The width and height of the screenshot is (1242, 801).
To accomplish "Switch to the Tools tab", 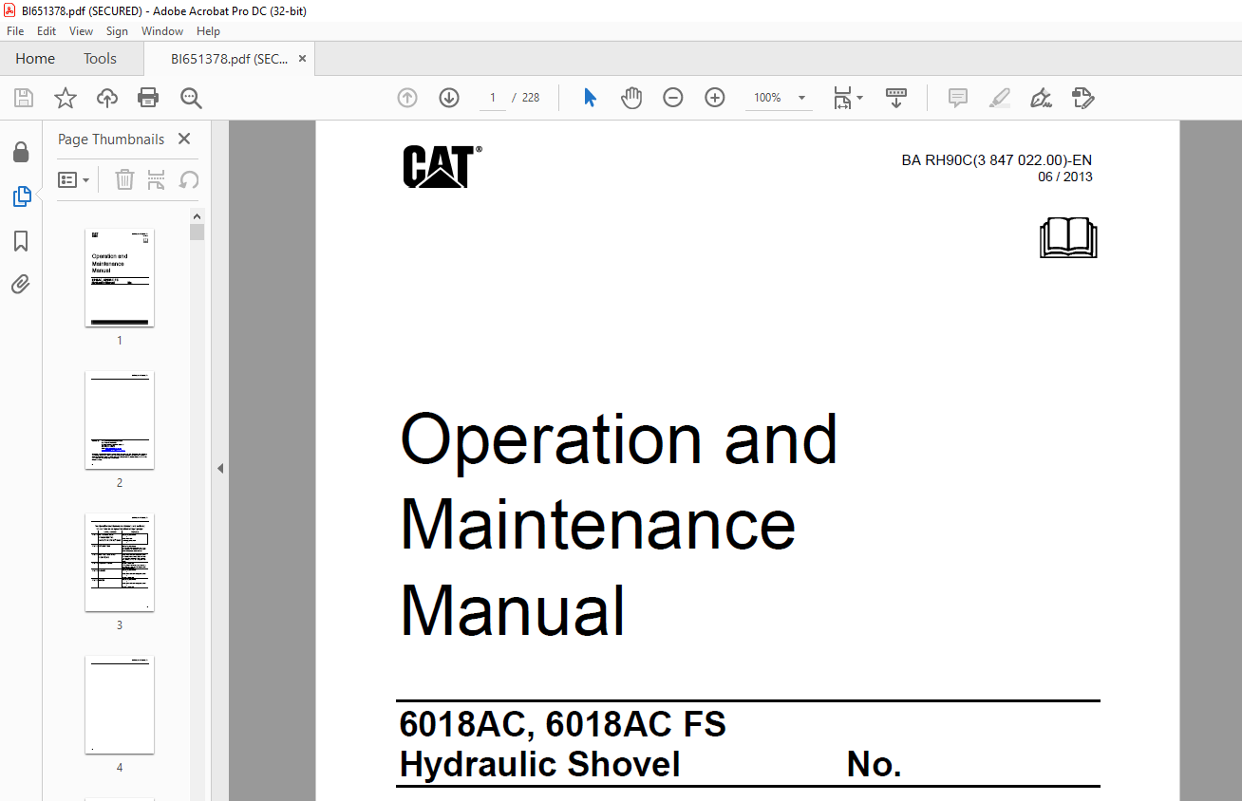I will [x=100, y=59].
